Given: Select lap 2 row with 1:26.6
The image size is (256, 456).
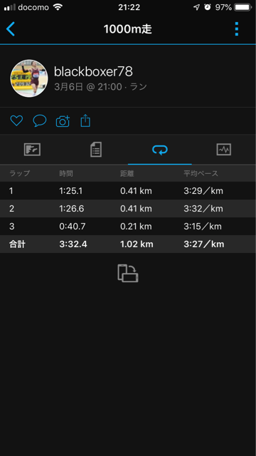Looking at the screenshot, I should pos(128,209).
